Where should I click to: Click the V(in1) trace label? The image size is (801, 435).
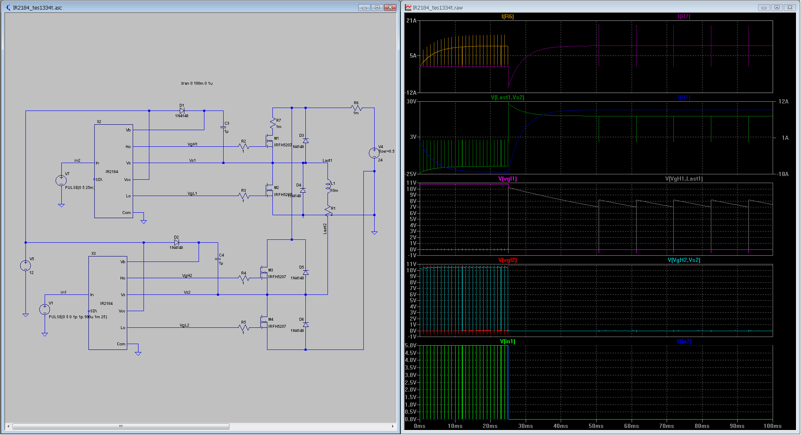tap(507, 342)
